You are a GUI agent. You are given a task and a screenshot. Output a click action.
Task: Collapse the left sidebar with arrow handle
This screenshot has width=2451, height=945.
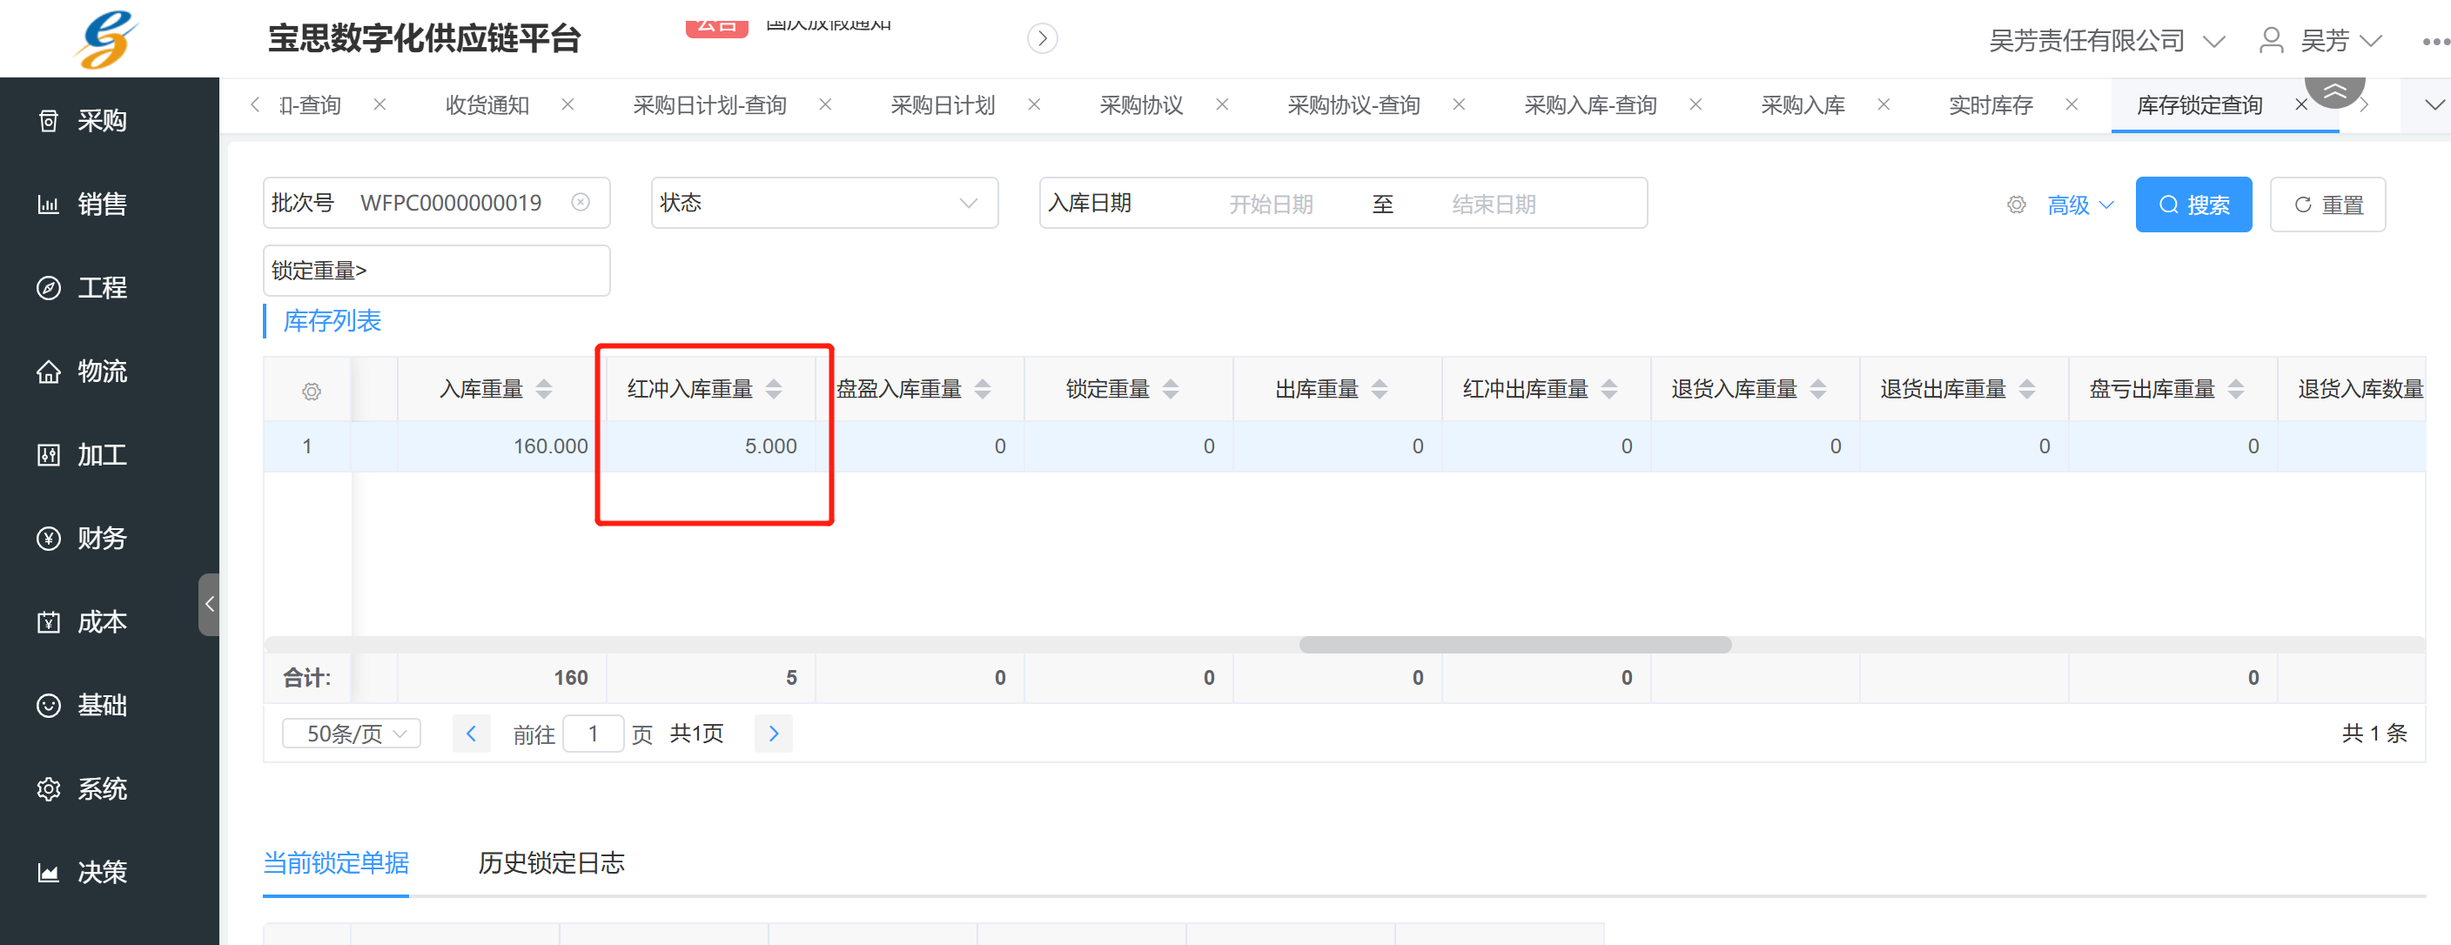[209, 604]
